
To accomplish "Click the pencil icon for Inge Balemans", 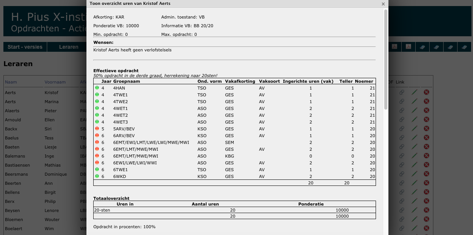I will (x=414, y=156).
